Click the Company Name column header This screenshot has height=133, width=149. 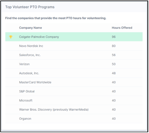[x=31, y=28]
